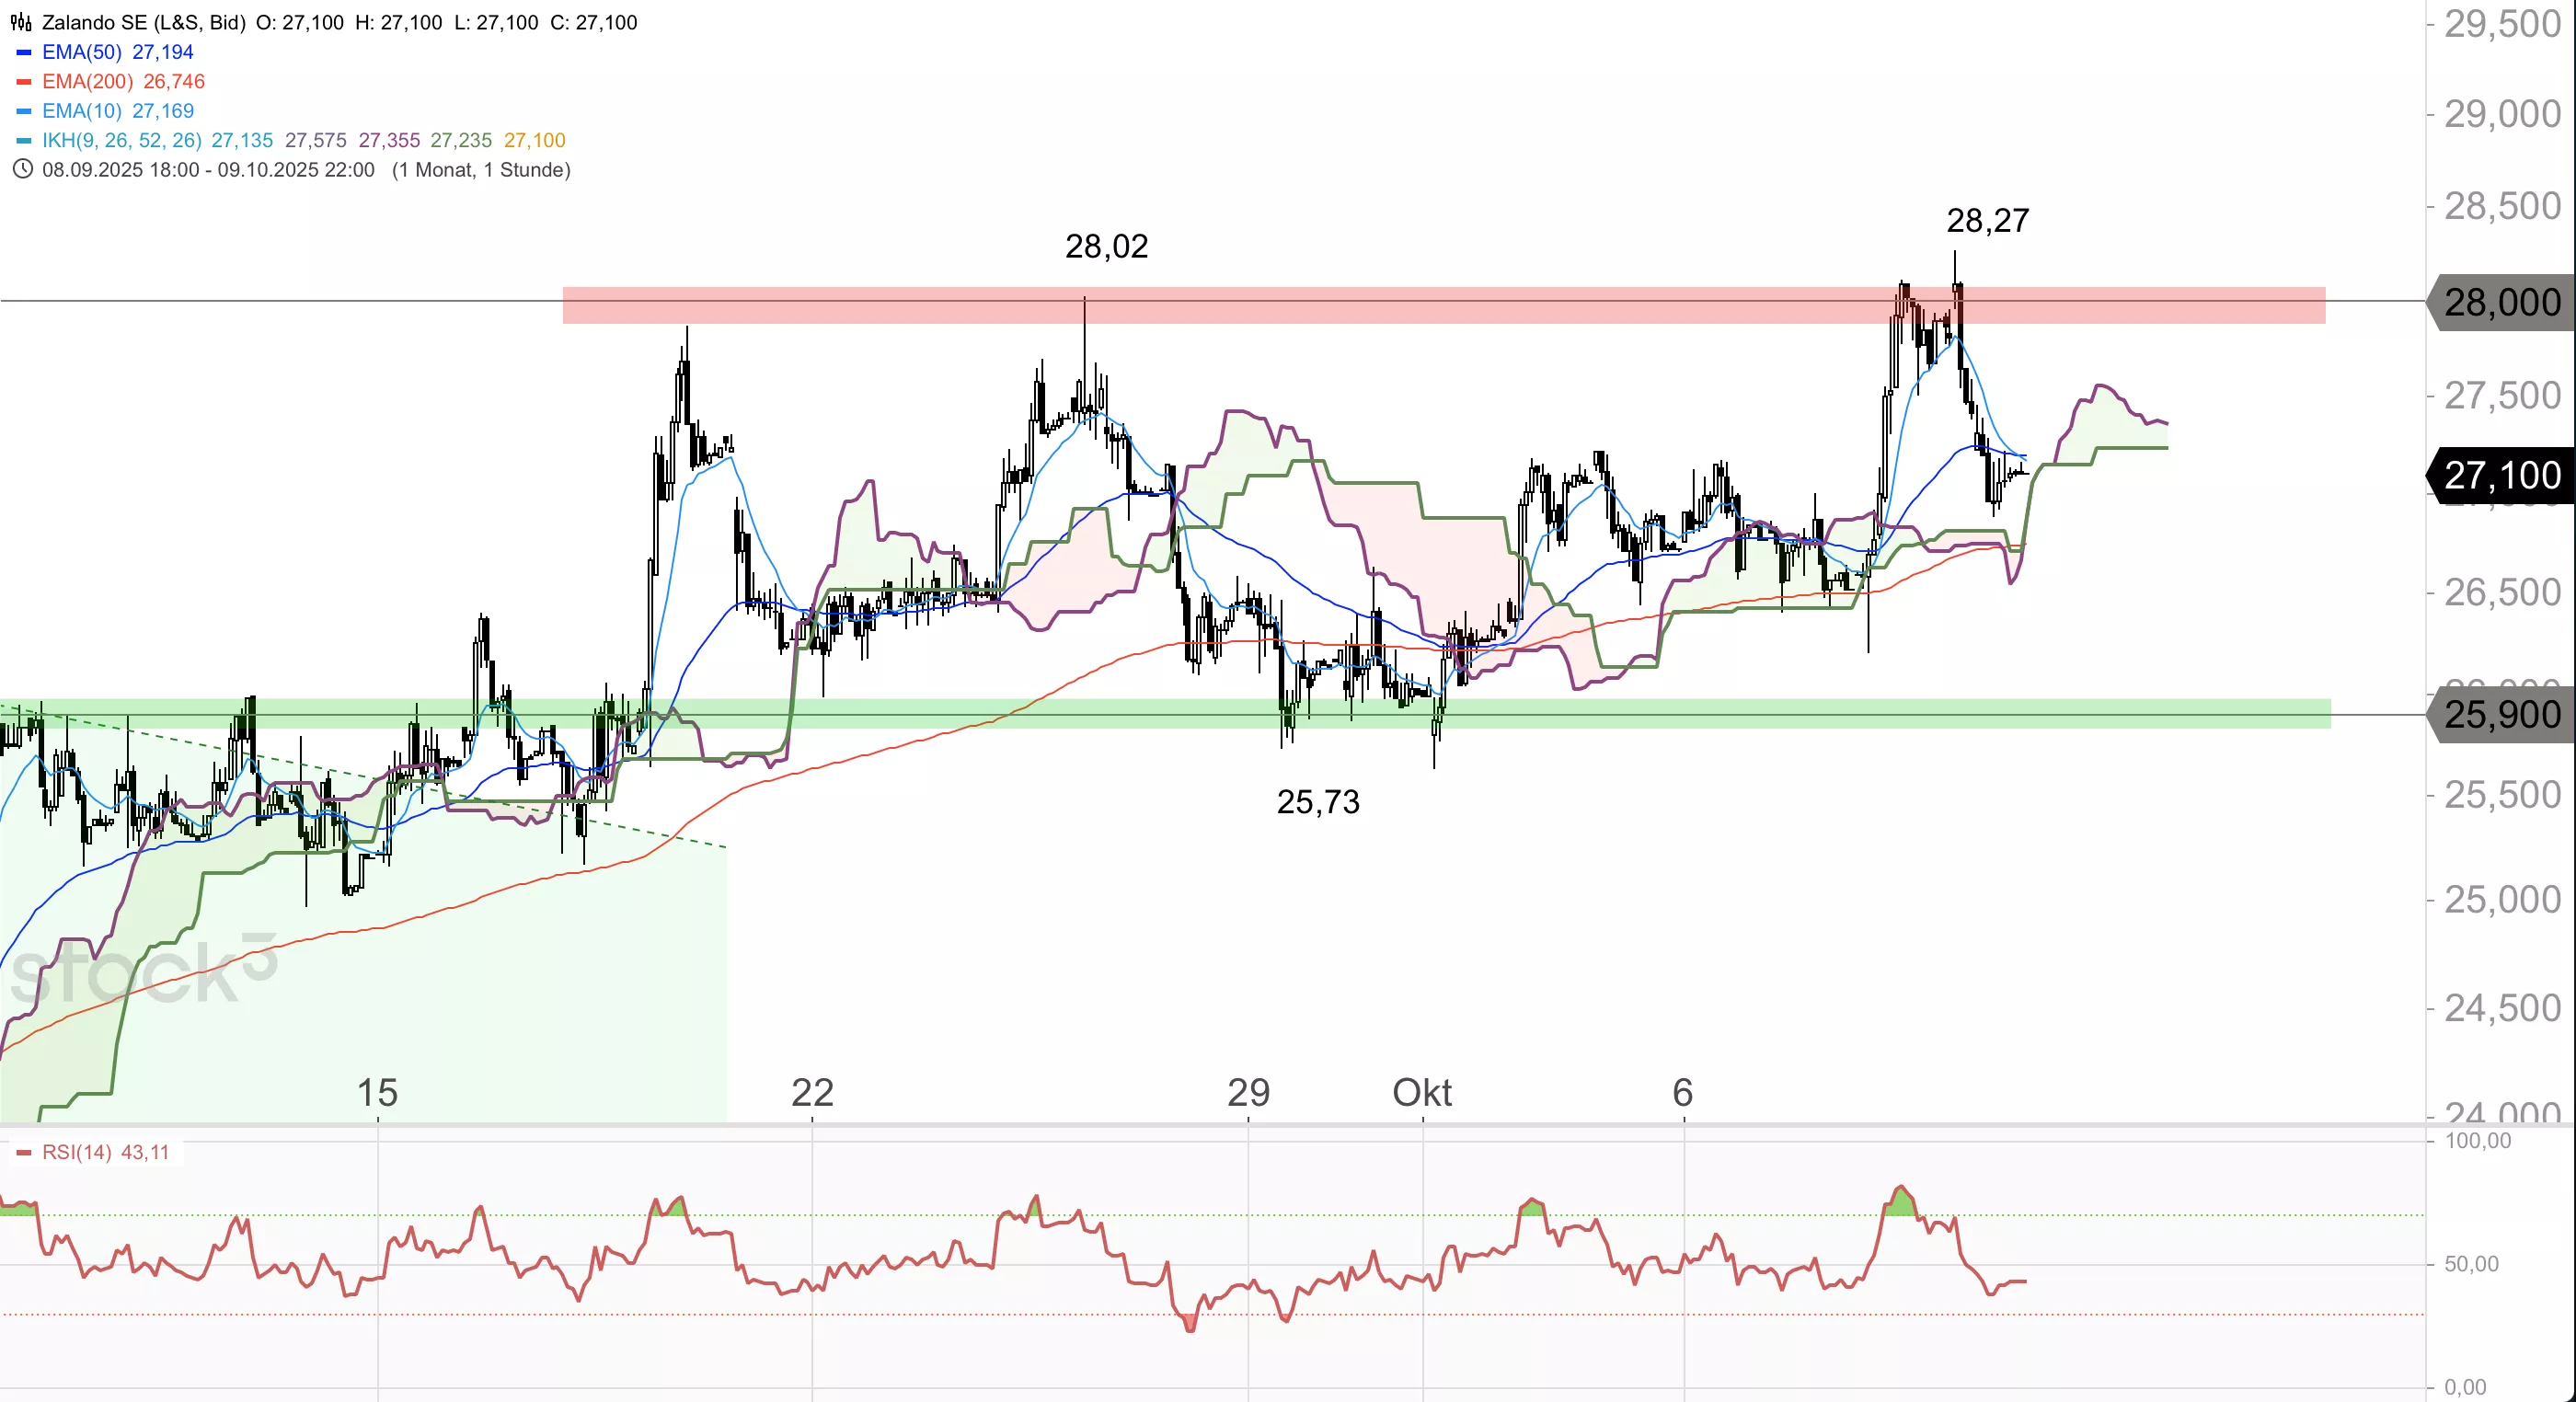Click the light-blue EMA(10) legend color marker
The height and width of the screenshot is (1402, 2576).
click(24, 111)
